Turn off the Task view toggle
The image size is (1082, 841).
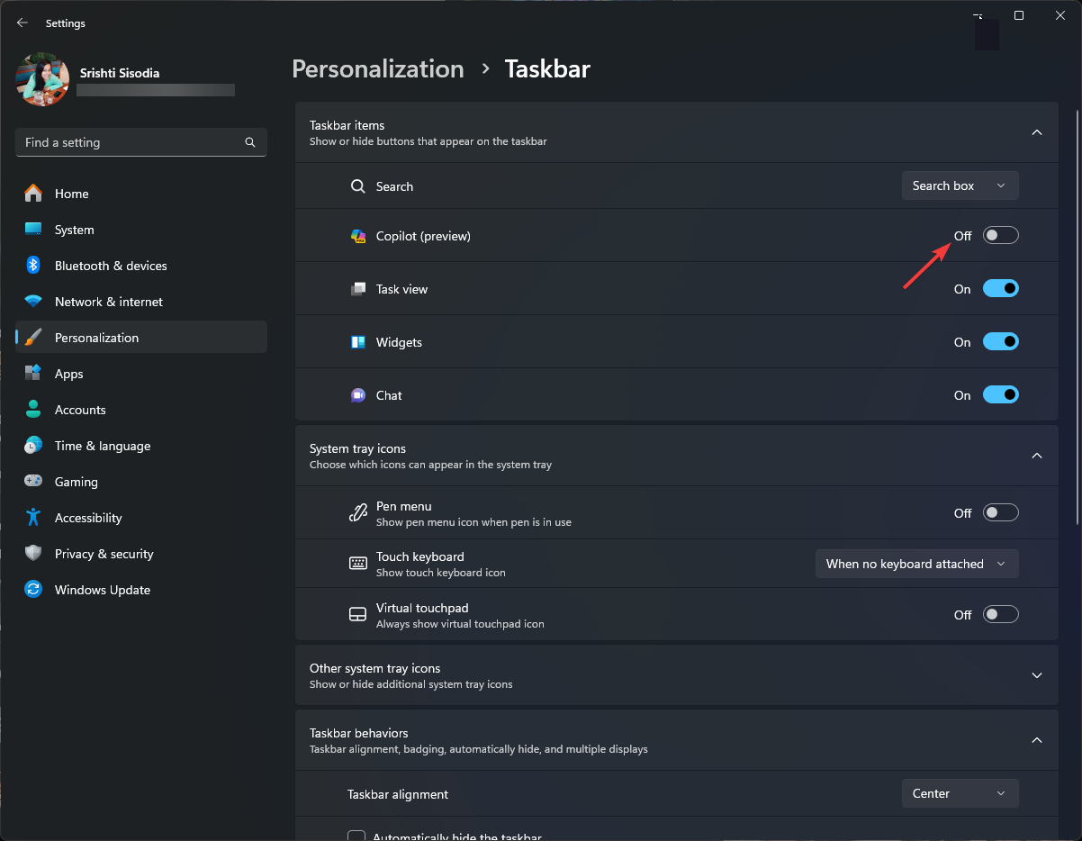pyautogui.click(x=1000, y=289)
